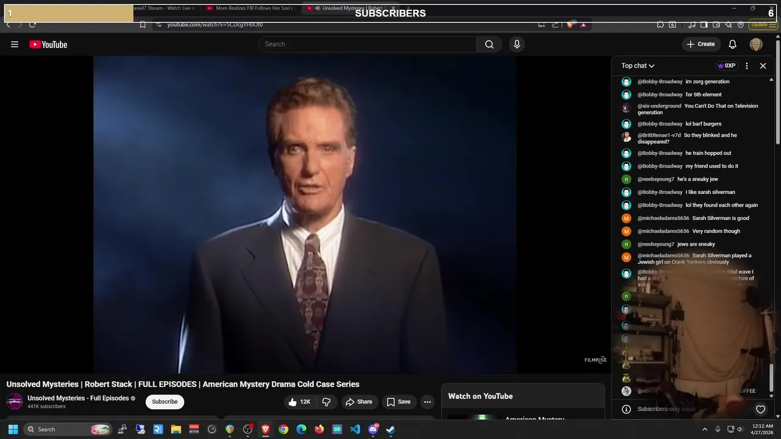781x439 pixels.
Task: Open the YouTube guide hamburger menu
Action: pyautogui.click(x=15, y=45)
